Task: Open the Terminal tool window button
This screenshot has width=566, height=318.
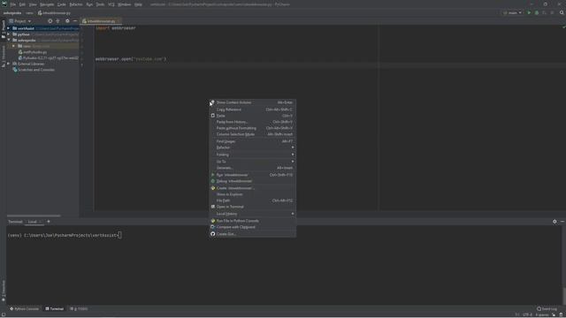Action: click(x=55, y=308)
